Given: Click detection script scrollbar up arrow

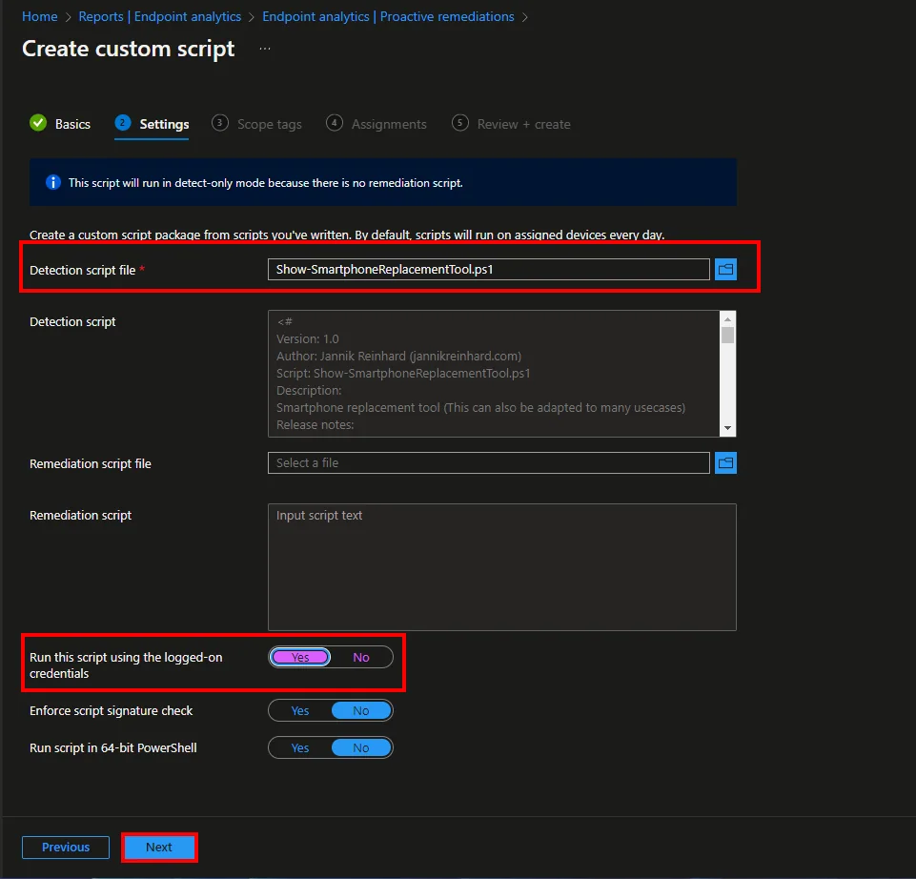Looking at the screenshot, I should pos(727,319).
